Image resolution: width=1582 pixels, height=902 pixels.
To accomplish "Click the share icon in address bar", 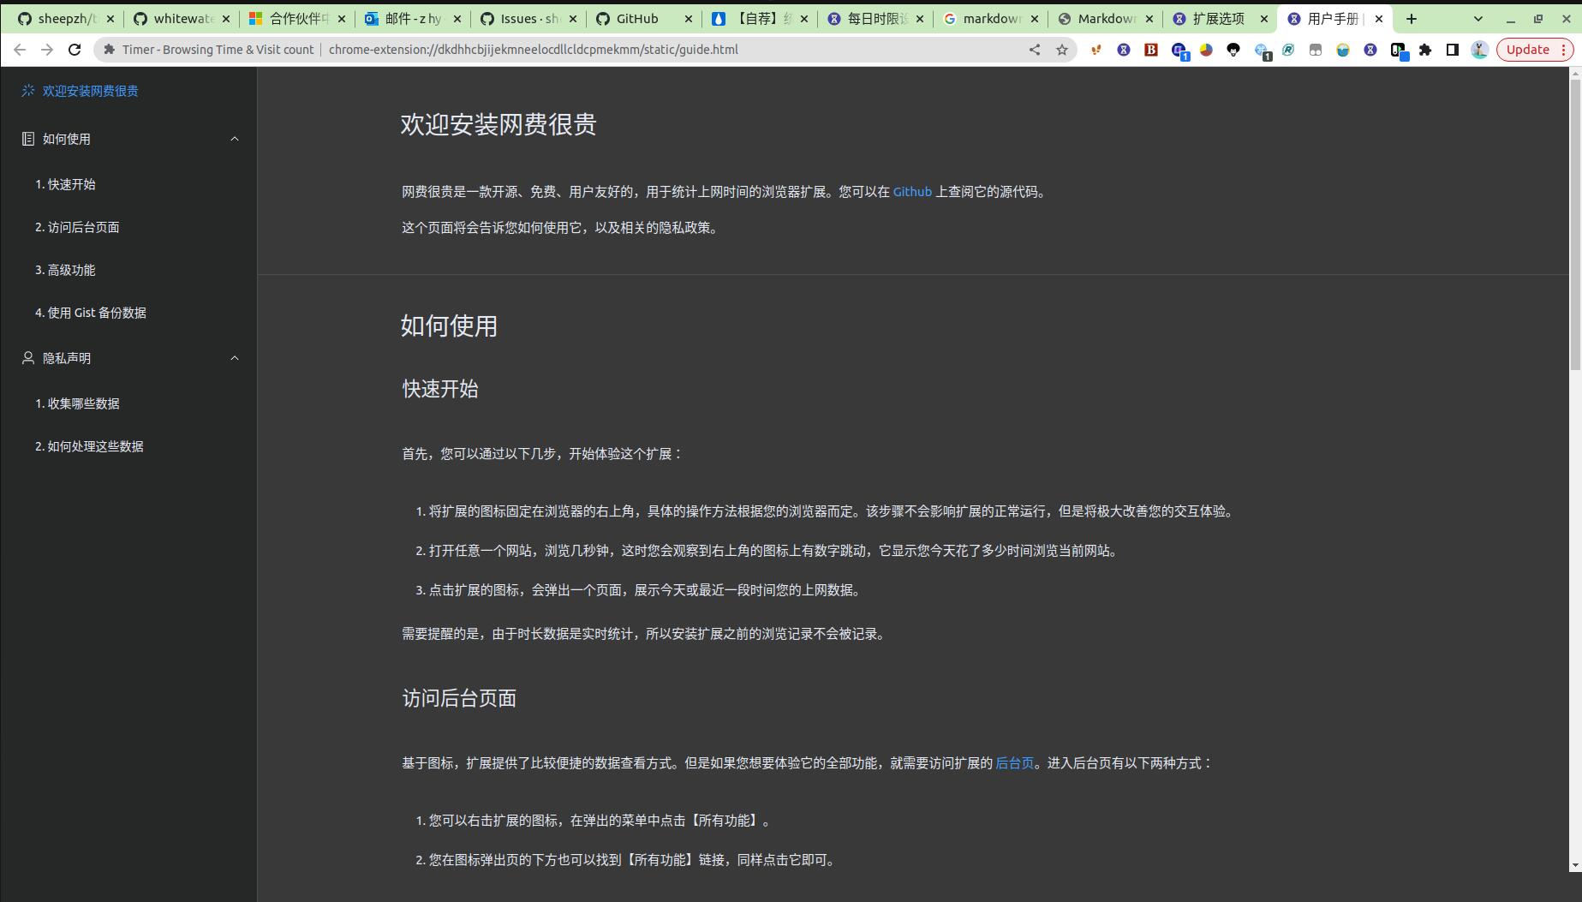I will 1035,50.
